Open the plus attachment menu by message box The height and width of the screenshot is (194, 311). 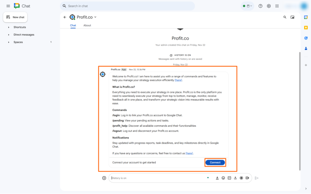click(104, 178)
